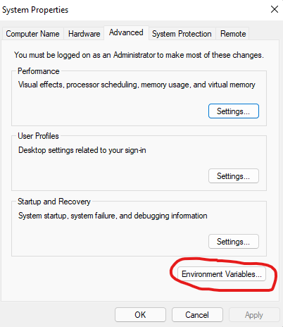Open the Remote tab
Image resolution: width=283 pixels, height=327 pixels.
coord(233,34)
